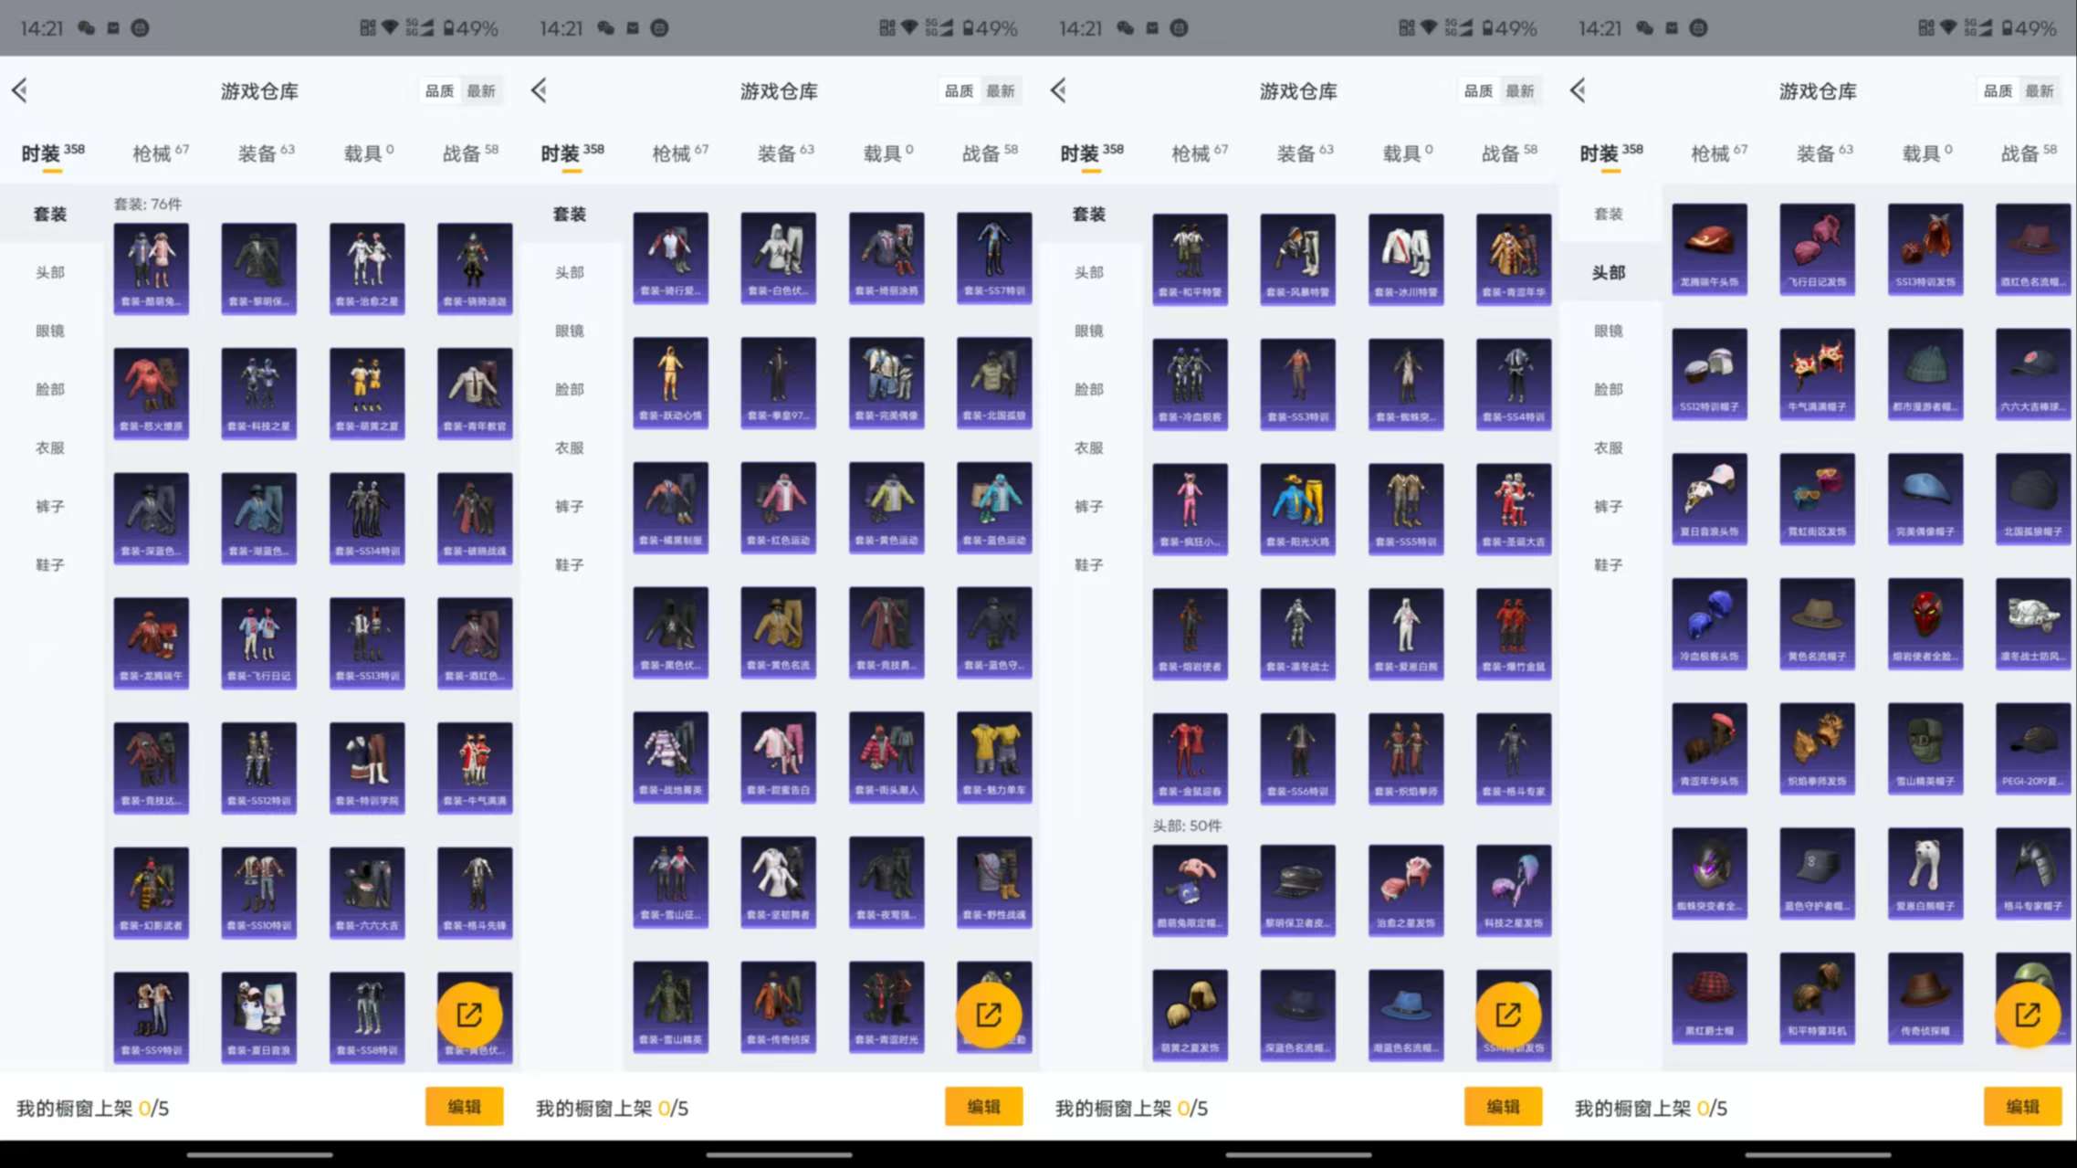This screenshot has height=1168, width=2077.
Task: Tap share button on 头部: 50件 screen
Action: 1508,1015
